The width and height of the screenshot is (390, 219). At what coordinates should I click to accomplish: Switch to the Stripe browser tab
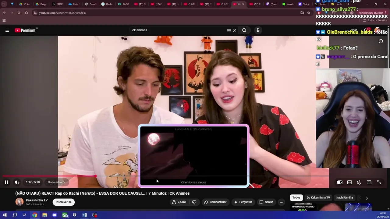304,4
